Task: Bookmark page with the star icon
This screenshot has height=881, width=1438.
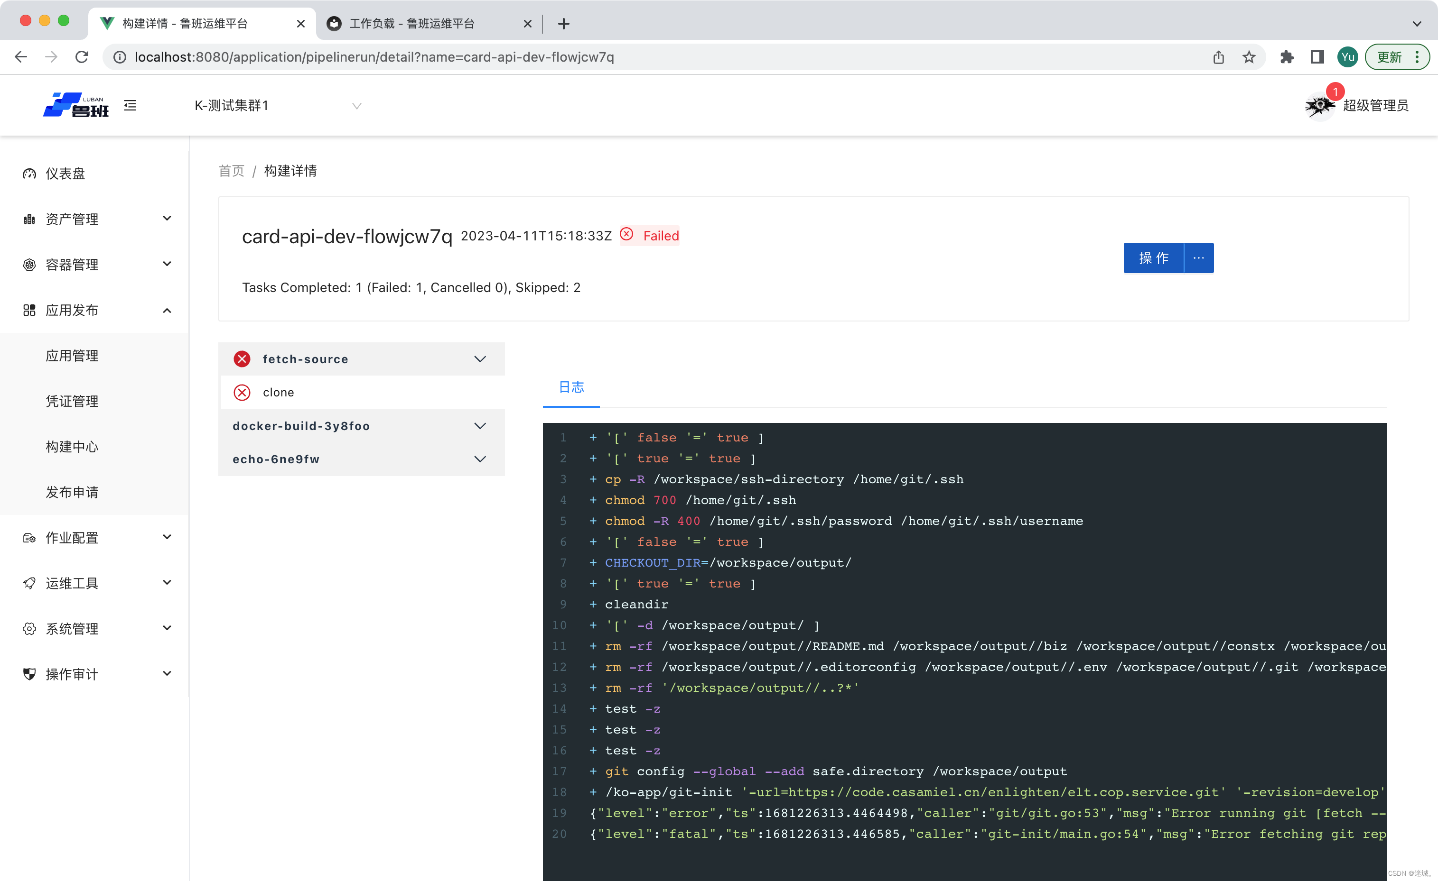Action: [x=1249, y=57]
